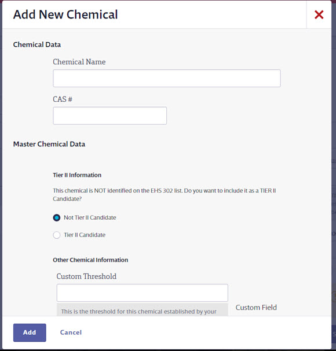Click into the Chemical Name text box
The height and width of the screenshot is (351, 336).
pos(167,78)
